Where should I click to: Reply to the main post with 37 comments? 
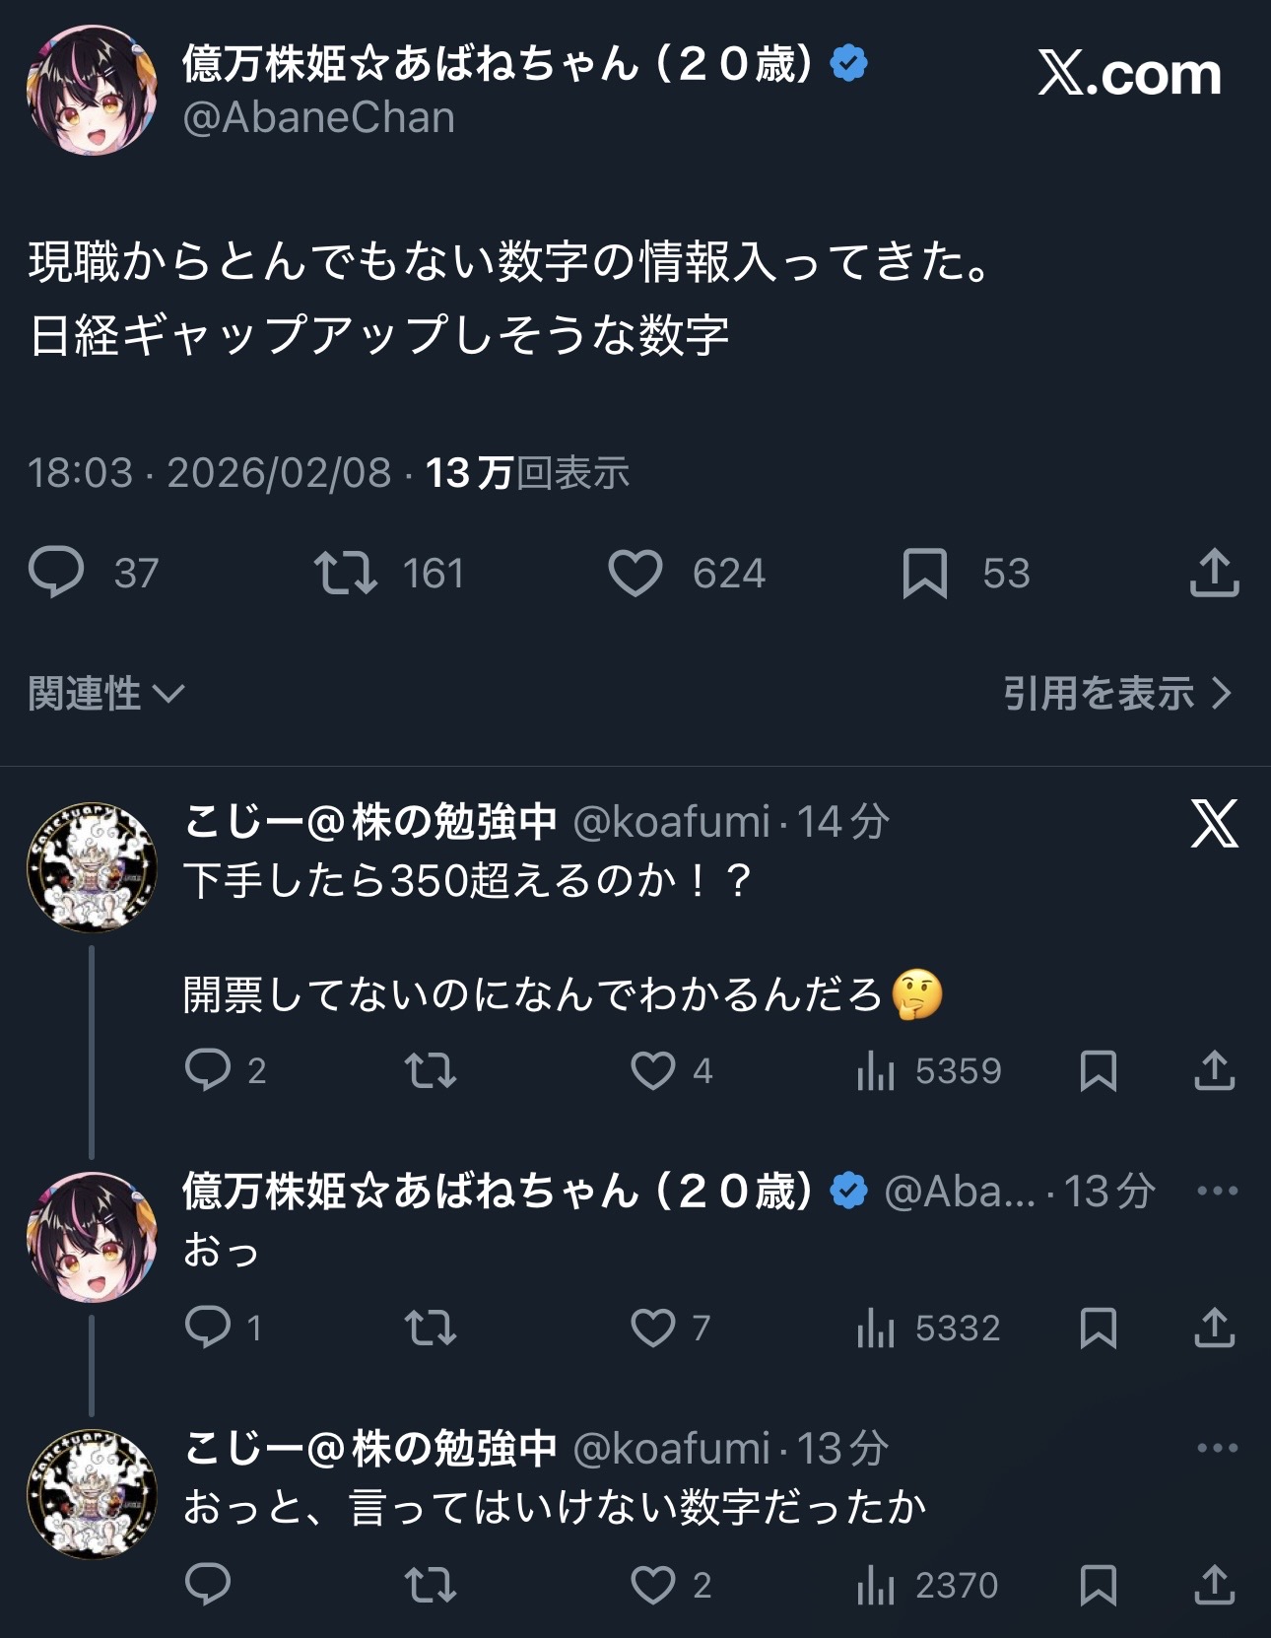[56, 574]
